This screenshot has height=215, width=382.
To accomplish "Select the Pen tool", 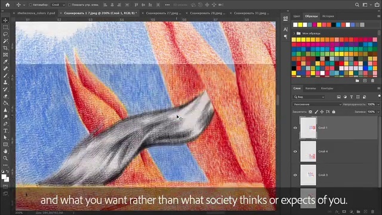I will pos(5,124).
